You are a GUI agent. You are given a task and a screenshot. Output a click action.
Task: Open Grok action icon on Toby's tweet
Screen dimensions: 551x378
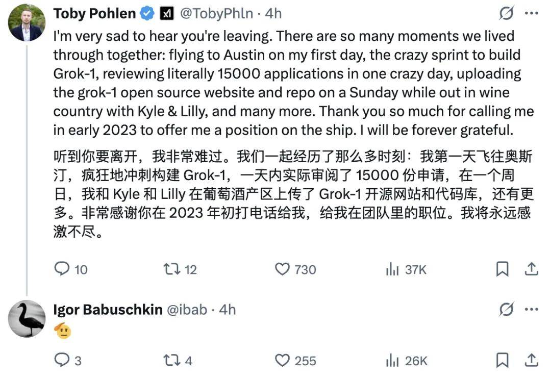pyautogui.click(x=507, y=13)
